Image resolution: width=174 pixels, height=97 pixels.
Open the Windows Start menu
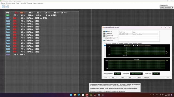coord(71,95)
